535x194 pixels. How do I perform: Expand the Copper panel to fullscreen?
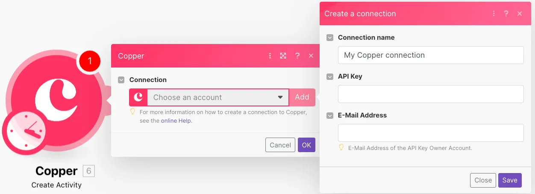pyautogui.click(x=283, y=56)
